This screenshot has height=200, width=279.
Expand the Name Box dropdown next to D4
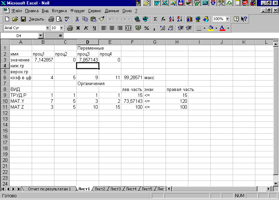(x=41, y=36)
